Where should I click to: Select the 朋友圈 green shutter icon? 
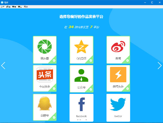(x=45, y=47)
